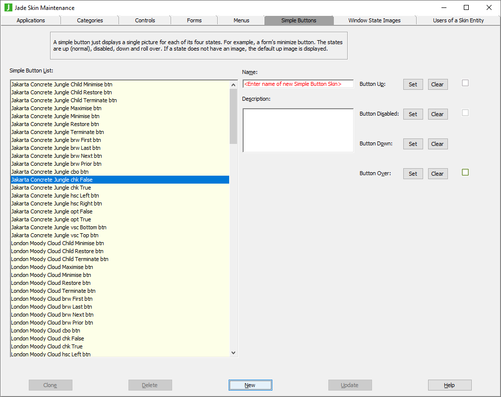
Task: Clear the Button Disabled image
Action: click(x=438, y=114)
